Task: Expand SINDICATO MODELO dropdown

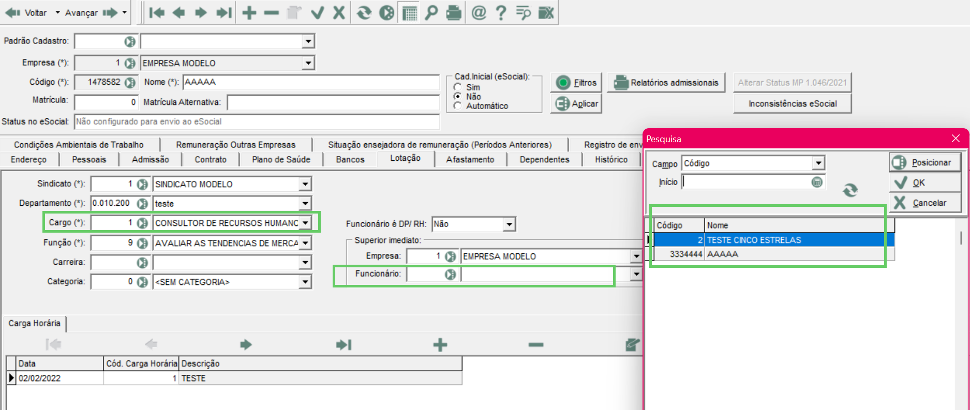Action: pyautogui.click(x=305, y=184)
